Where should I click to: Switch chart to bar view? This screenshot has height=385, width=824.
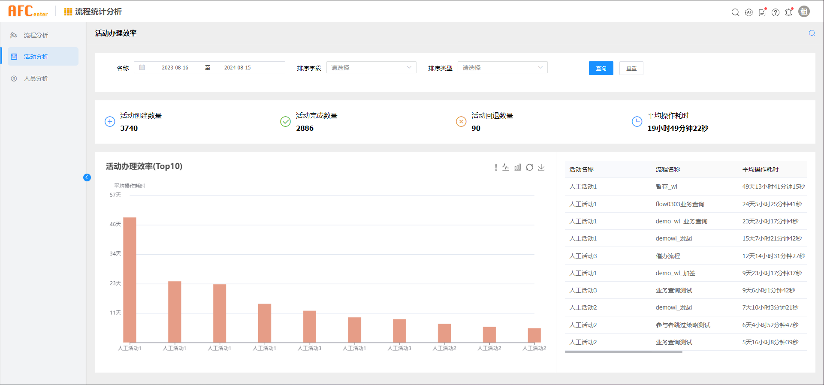[518, 167]
